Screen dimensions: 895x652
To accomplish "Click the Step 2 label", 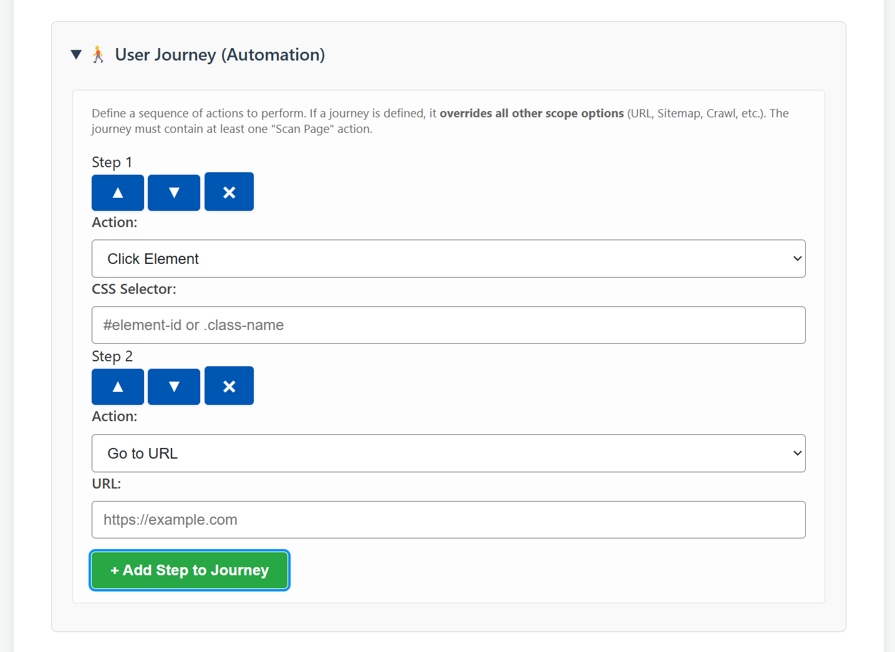I will pos(112,356).
